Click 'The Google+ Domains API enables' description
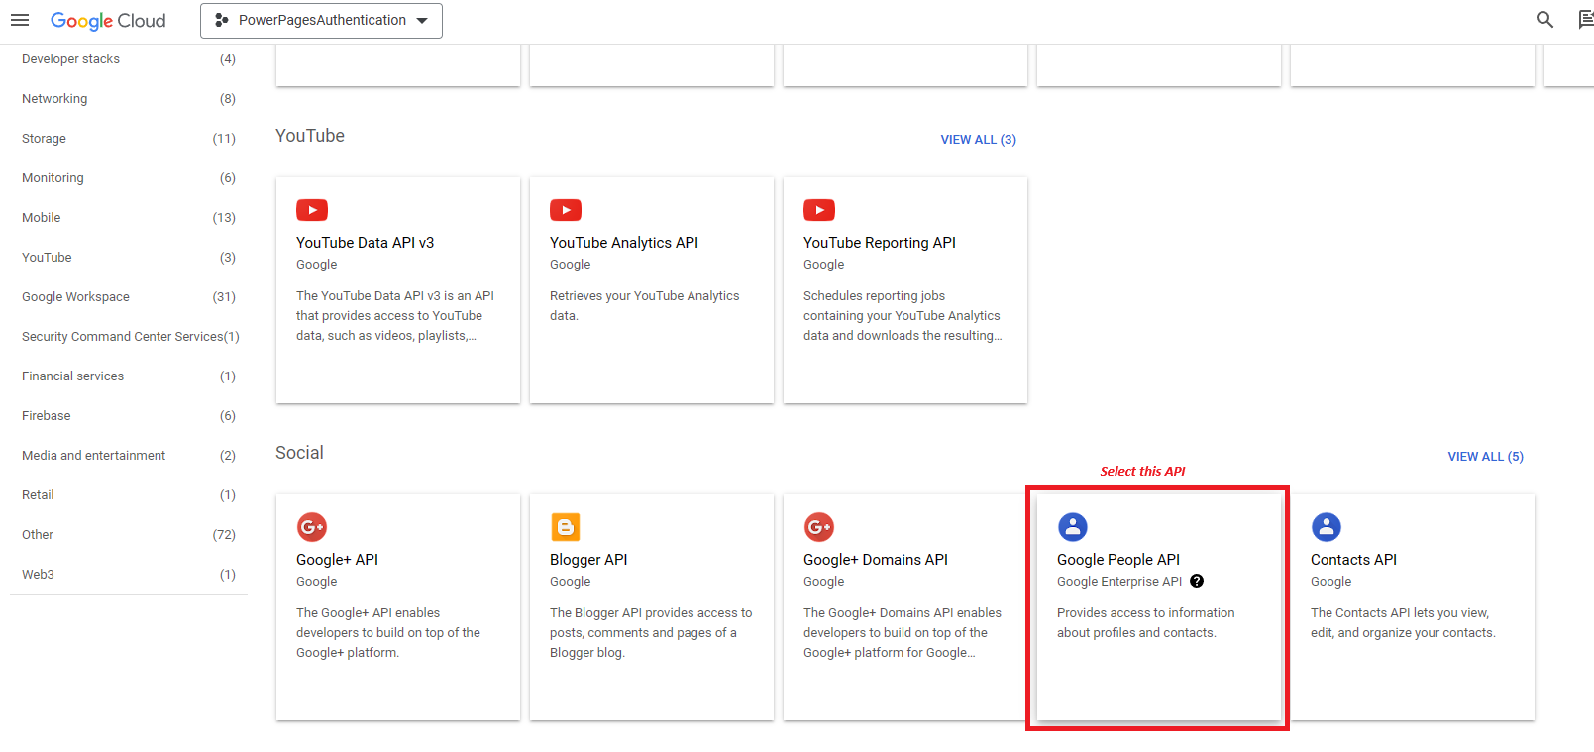The height and width of the screenshot is (752, 1594). click(903, 633)
